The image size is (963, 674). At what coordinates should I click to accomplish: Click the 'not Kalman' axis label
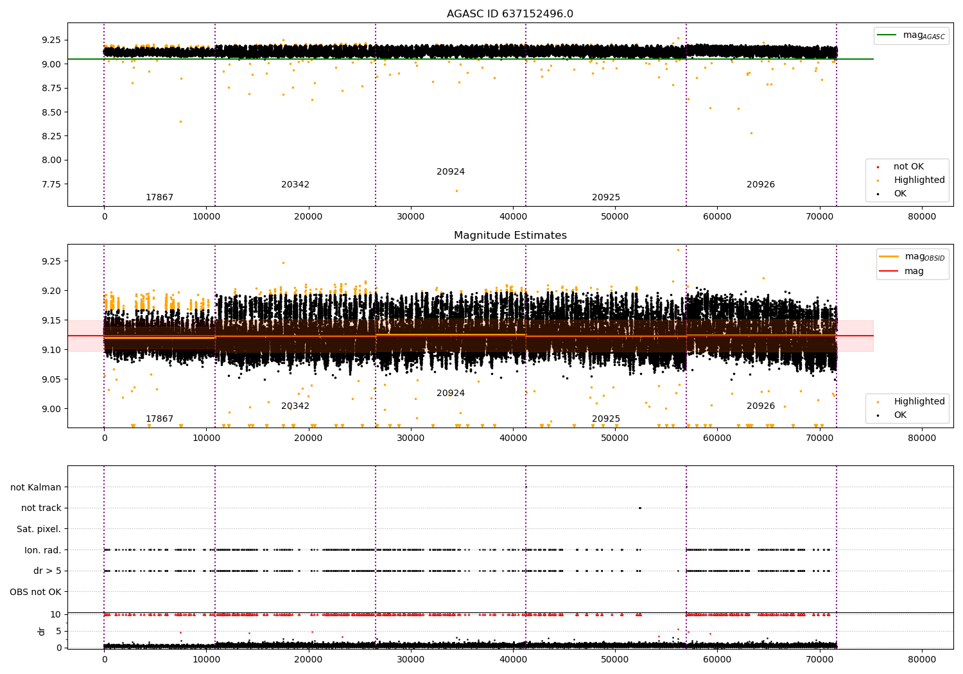point(36,488)
